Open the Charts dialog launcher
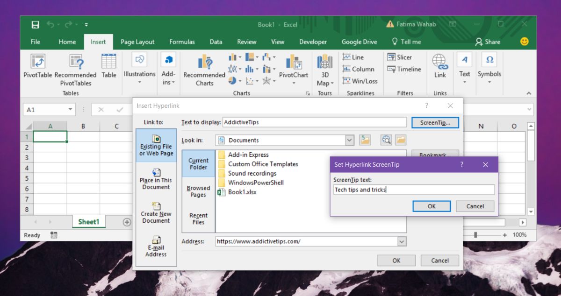Screen dimensions: 561x296 click(x=308, y=93)
